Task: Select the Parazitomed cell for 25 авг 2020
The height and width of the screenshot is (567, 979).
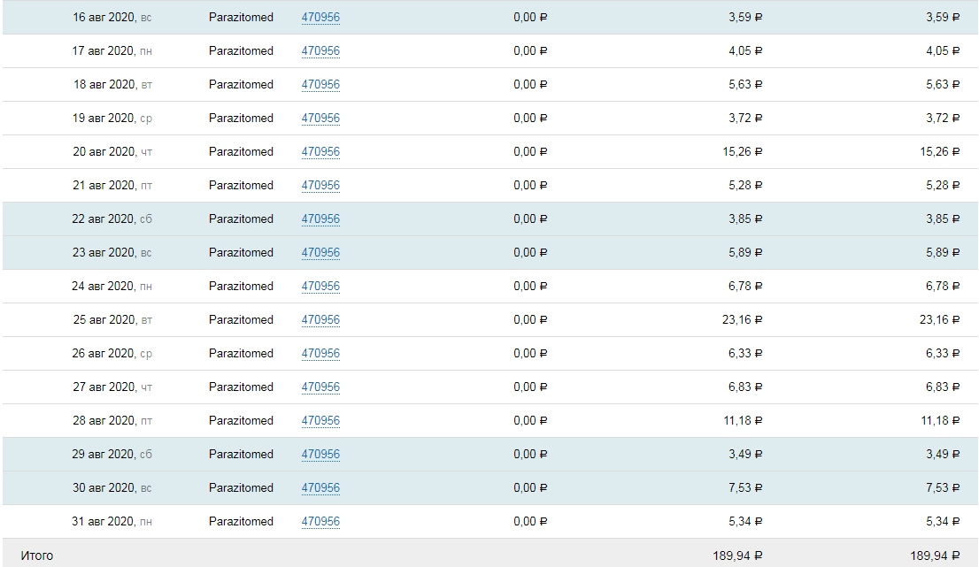Action: pyautogui.click(x=241, y=320)
